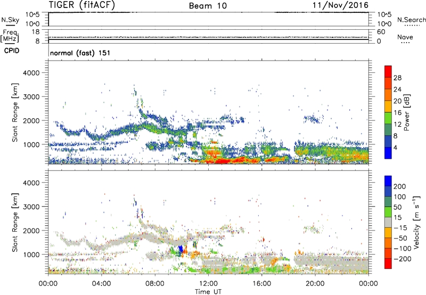This screenshot has height=295, width=426.
Task: Click the 'Nave' legend label
Action: 405,37
